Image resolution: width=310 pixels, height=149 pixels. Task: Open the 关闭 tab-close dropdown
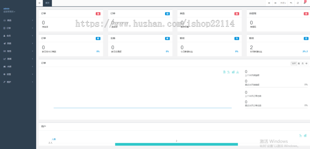tap(283, 3)
